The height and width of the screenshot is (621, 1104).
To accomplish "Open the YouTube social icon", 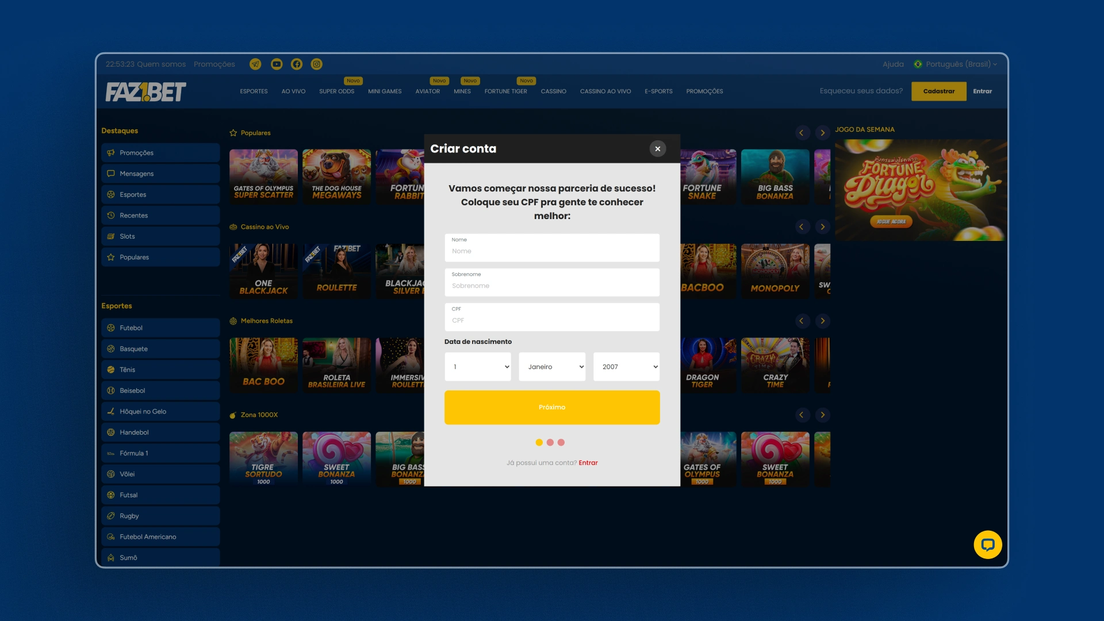I will pos(277,64).
